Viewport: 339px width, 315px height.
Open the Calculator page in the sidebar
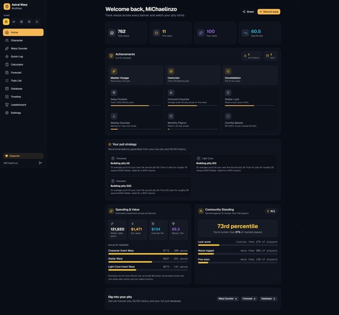point(23,64)
